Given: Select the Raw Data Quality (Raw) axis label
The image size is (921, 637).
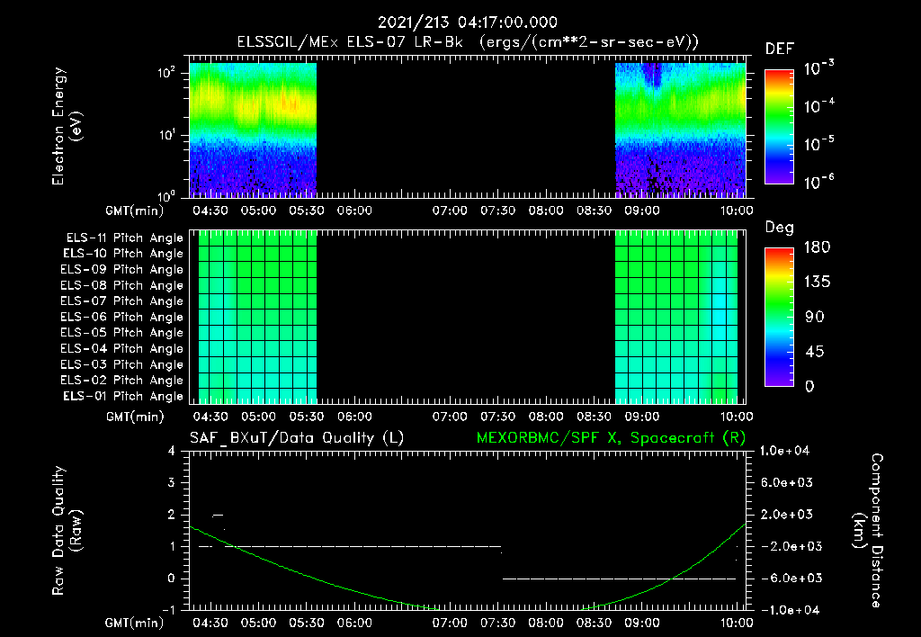Looking at the screenshot, I should click(x=67, y=531).
